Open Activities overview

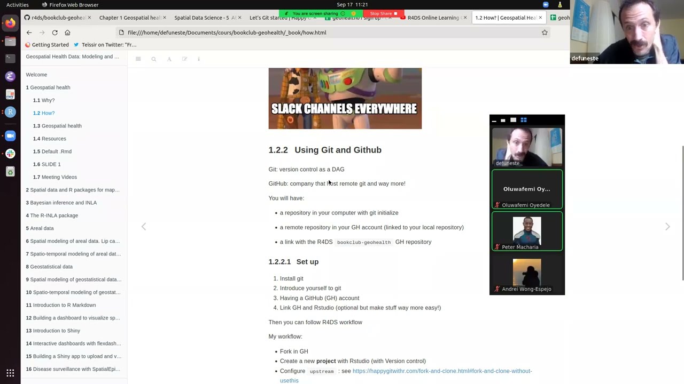coord(18,5)
